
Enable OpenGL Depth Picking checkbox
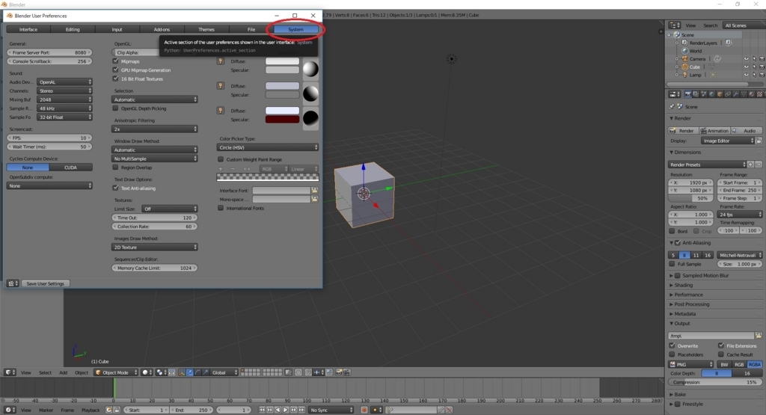pos(115,108)
